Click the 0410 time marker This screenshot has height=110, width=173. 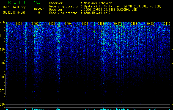click(167, 23)
